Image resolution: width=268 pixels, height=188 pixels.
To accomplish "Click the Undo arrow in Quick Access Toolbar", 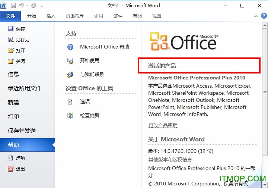I will point(22,6).
